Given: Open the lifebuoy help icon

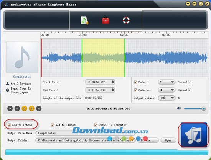Looking at the screenshot, I should tap(126, 20).
